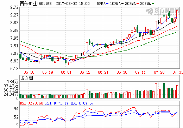This screenshot has height=128, width=183.
Task: Click the 7.07 price axis label
Action: [14, 54]
